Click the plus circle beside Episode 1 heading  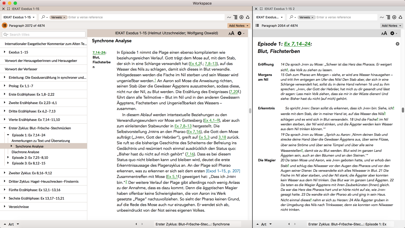pos(397,44)
